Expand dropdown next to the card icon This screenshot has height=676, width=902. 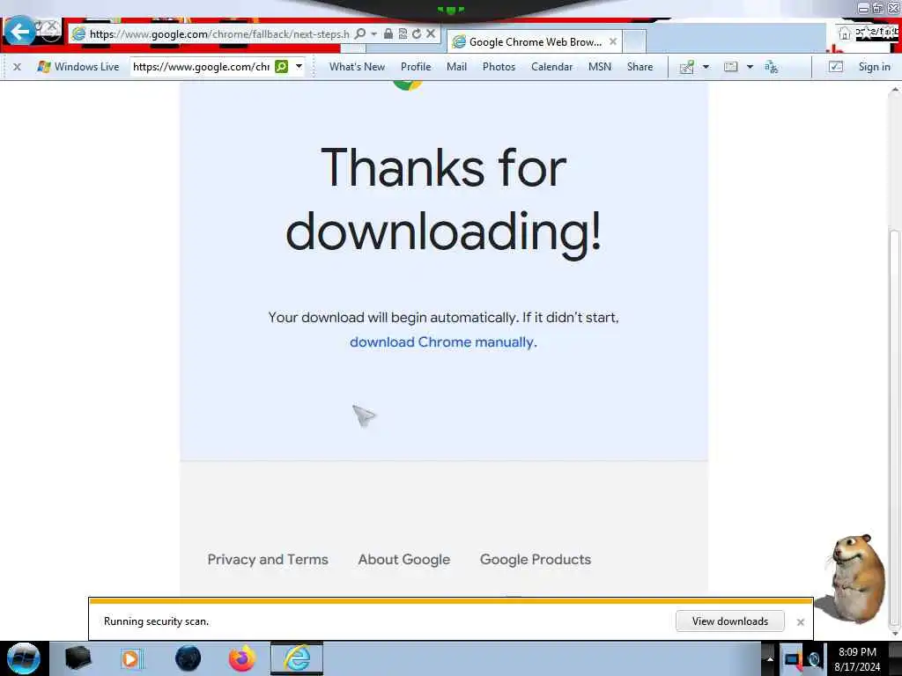[750, 67]
